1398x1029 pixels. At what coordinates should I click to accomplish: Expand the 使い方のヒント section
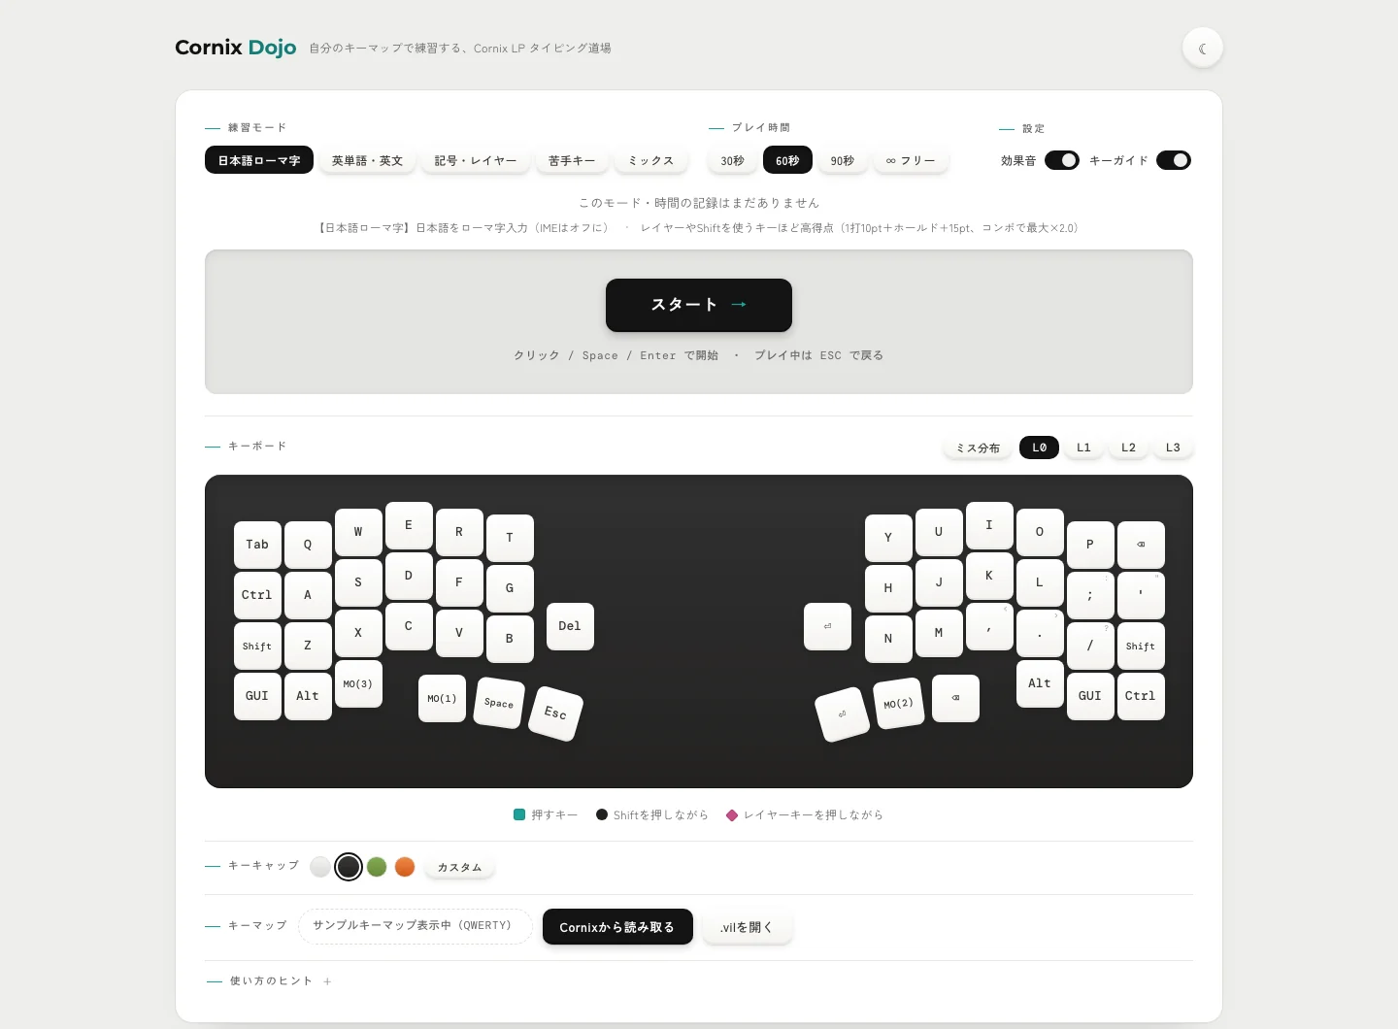click(x=271, y=981)
